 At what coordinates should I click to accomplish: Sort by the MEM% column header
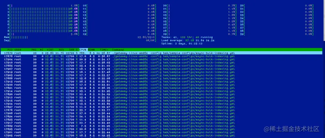click(x=91, y=50)
